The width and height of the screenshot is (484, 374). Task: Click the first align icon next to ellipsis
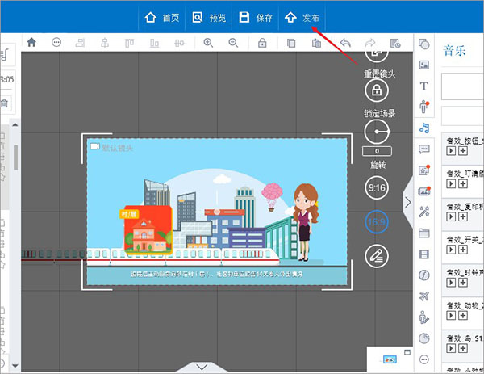pyautogui.click(x=80, y=43)
